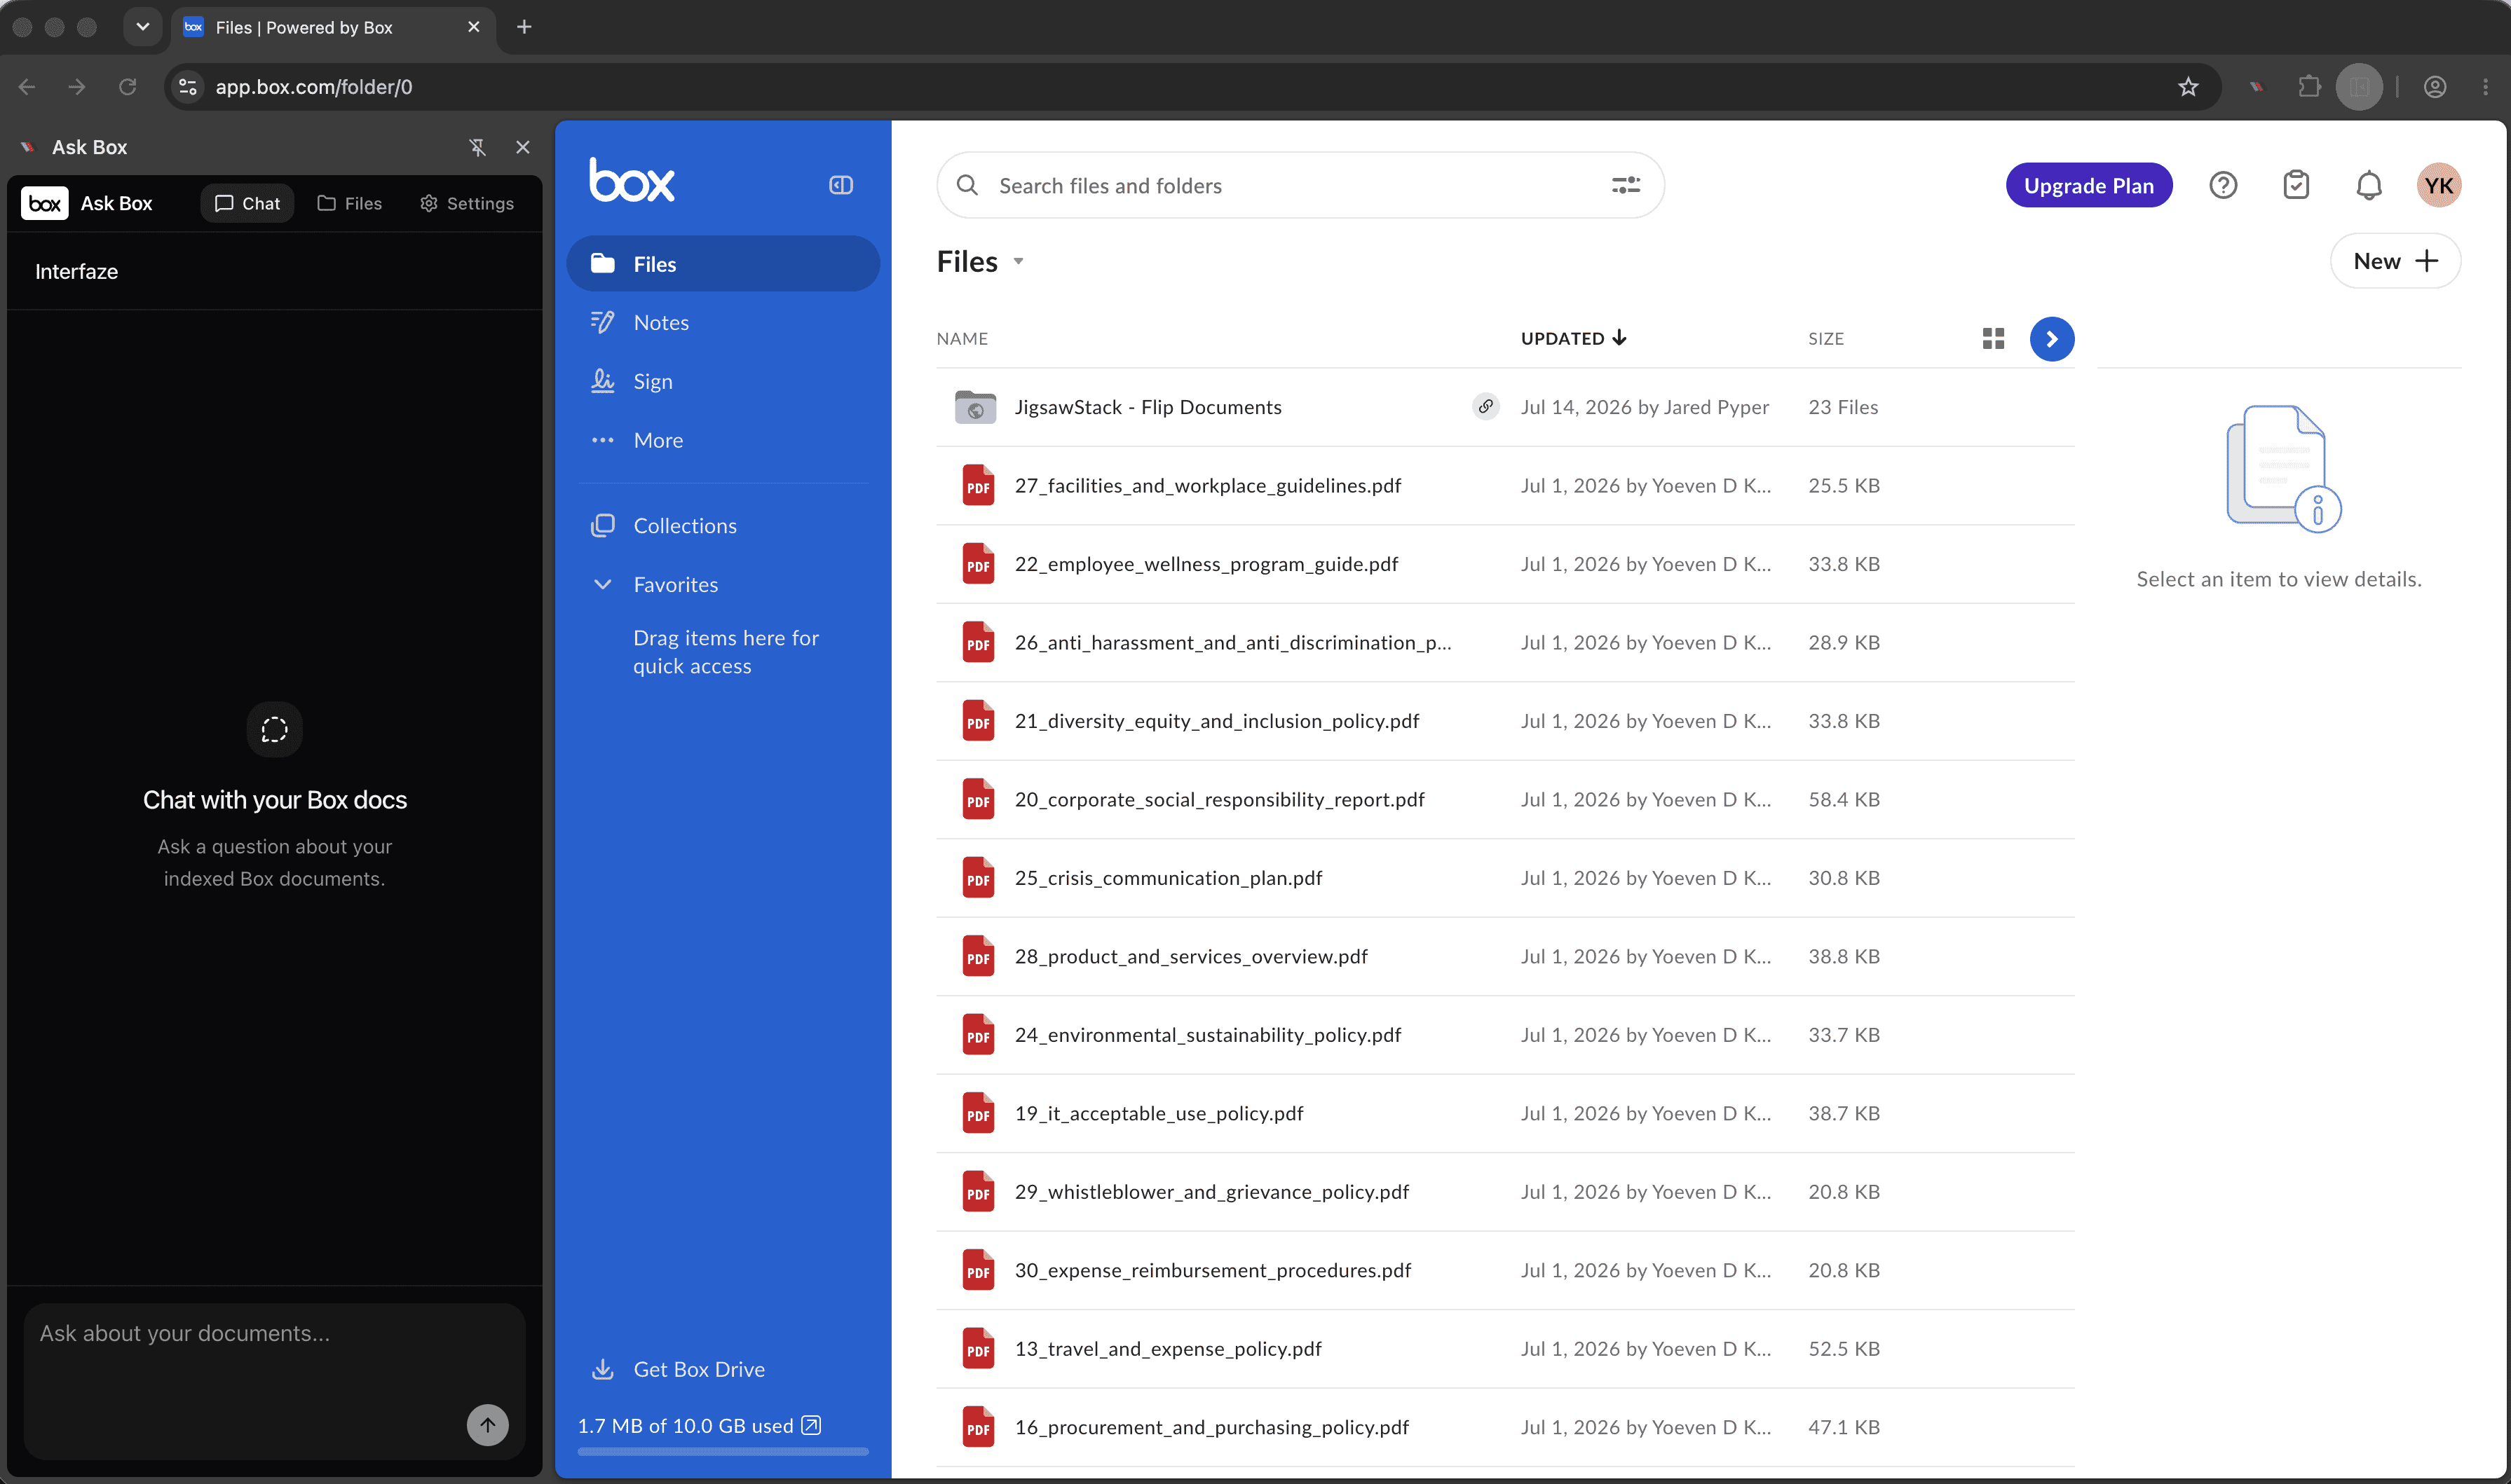Open Chrome profile icon
The image size is (2511, 1484).
[2435, 87]
